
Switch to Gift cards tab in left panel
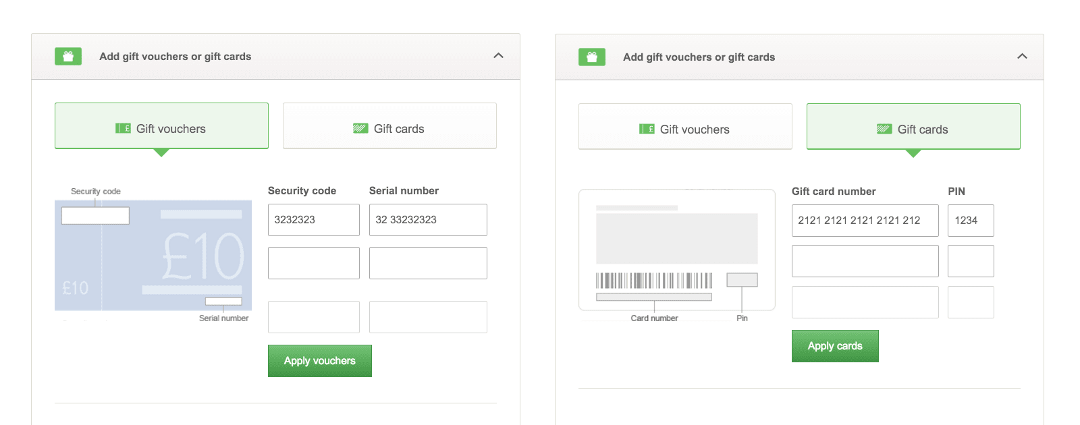tap(389, 126)
